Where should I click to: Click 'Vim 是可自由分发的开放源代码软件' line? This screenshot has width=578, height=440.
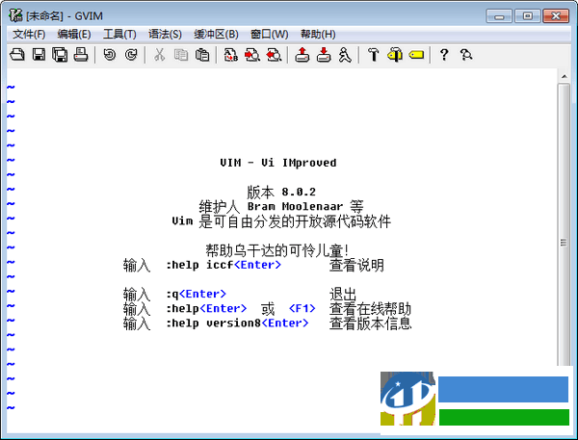[281, 221]
